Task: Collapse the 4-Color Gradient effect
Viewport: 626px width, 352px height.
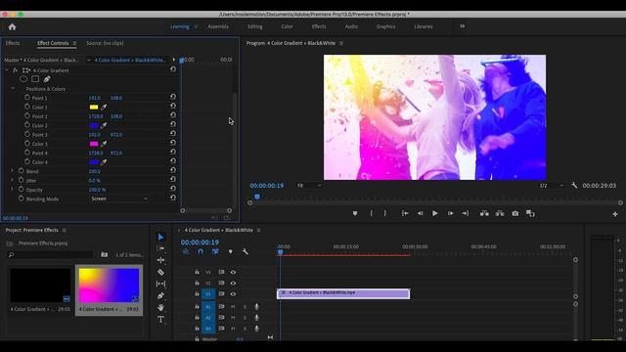Action: (7, 70)
